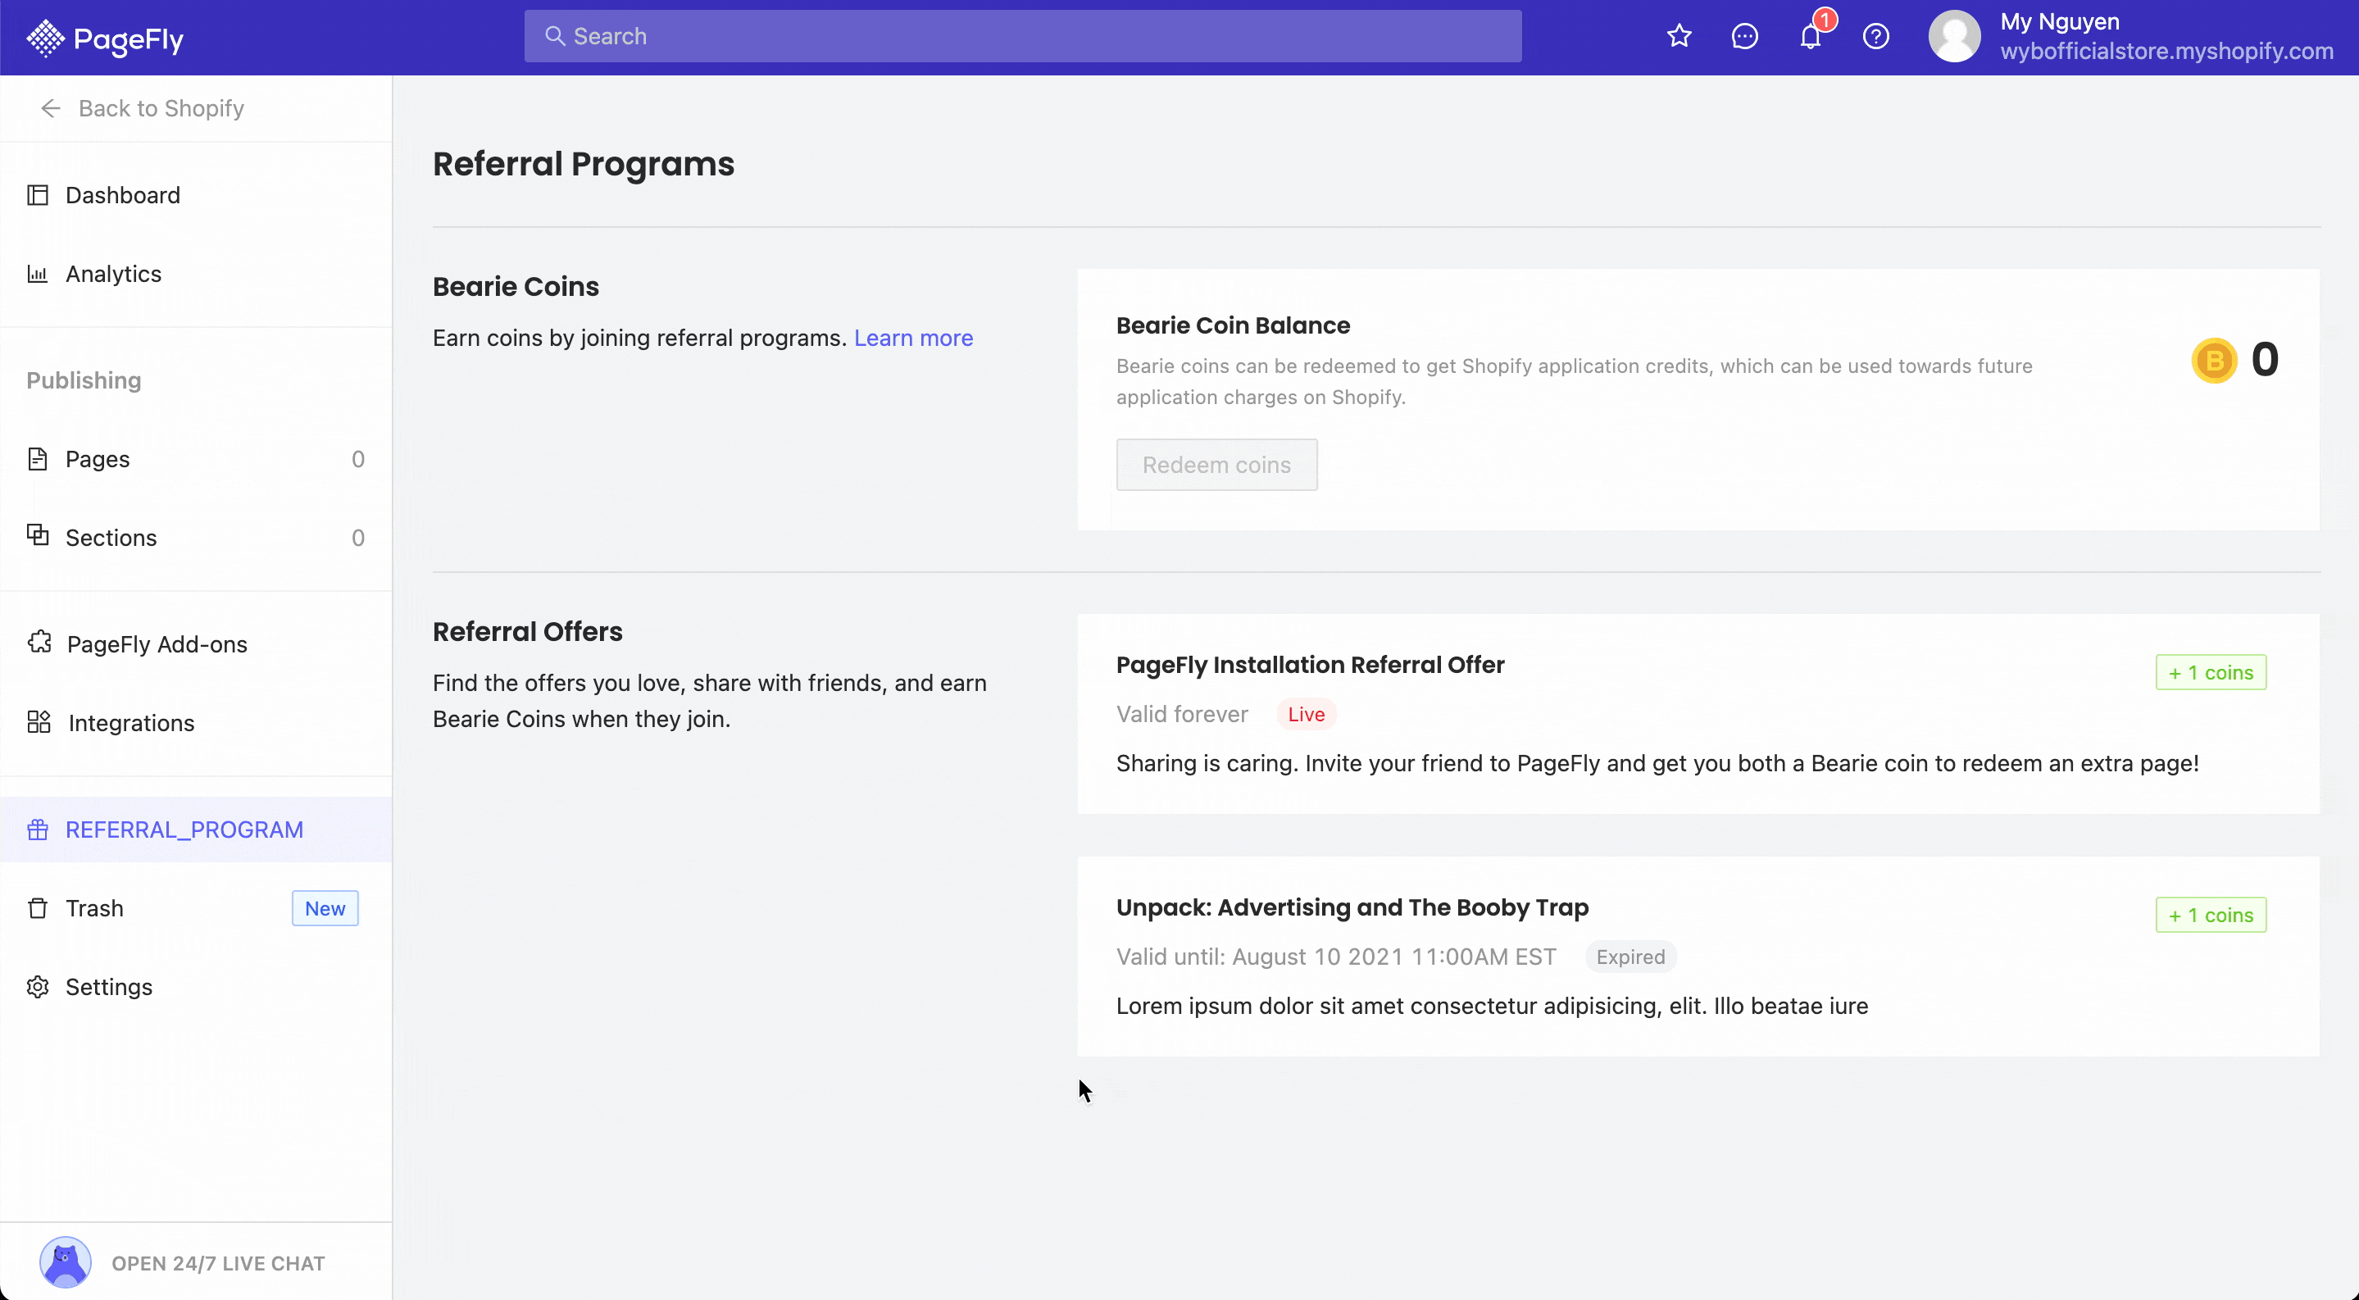Click the New badge beside Trash

(325, 908)
